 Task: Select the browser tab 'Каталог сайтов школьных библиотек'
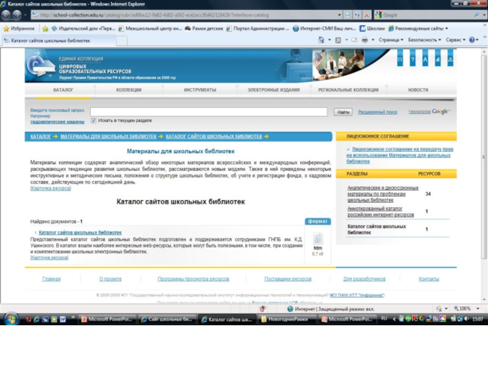[59, 40]
